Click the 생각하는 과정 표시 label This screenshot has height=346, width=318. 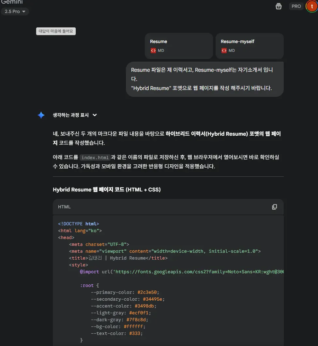tap(71, 115)
